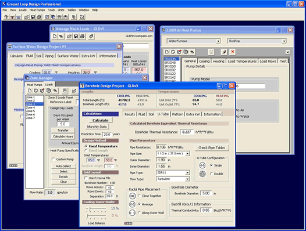This screenshot has width=306, height=231.
Task: Click the summary sheet icon in Zone Manager toolbar
Action: click(x=65, y=91)
